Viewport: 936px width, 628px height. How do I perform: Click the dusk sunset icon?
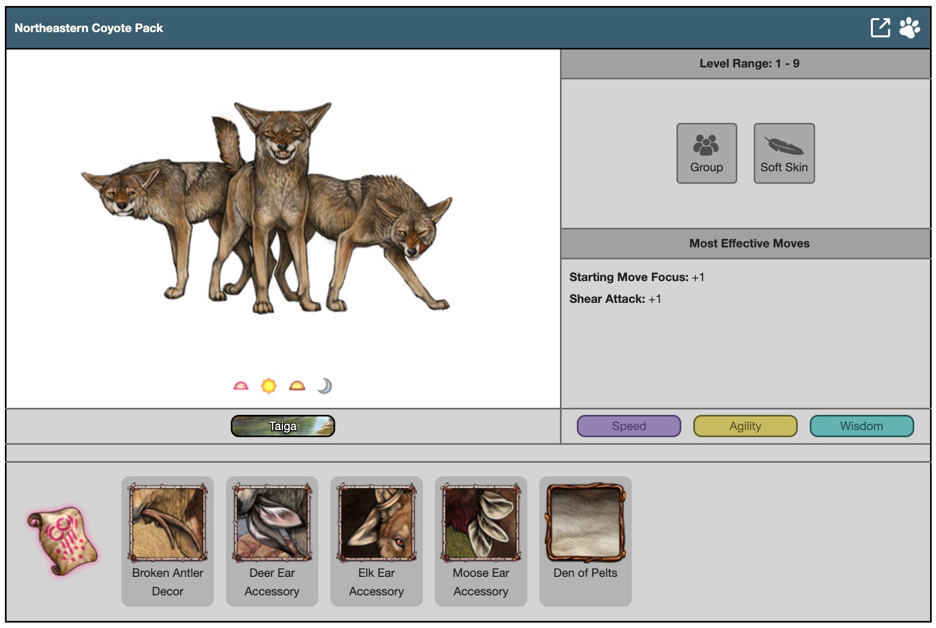297,386
